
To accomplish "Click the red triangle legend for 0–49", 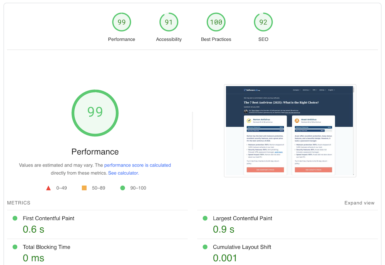I will [x=49, y=188].
